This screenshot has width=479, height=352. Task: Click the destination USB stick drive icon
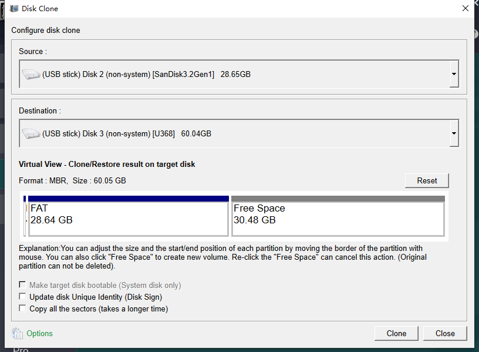pos(31,133)
